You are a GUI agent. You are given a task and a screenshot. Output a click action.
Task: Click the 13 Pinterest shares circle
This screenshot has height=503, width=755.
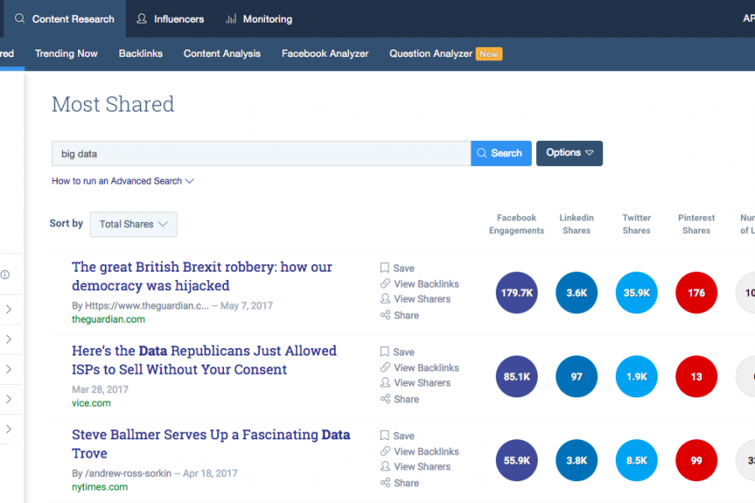(x=696, y=376)
